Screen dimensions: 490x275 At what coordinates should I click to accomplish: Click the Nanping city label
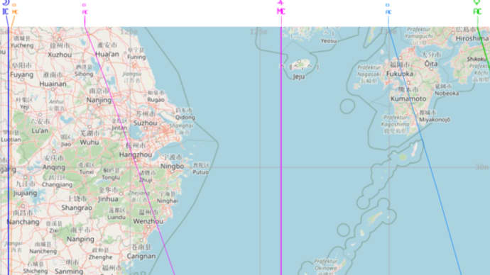[x=80, y=239]
